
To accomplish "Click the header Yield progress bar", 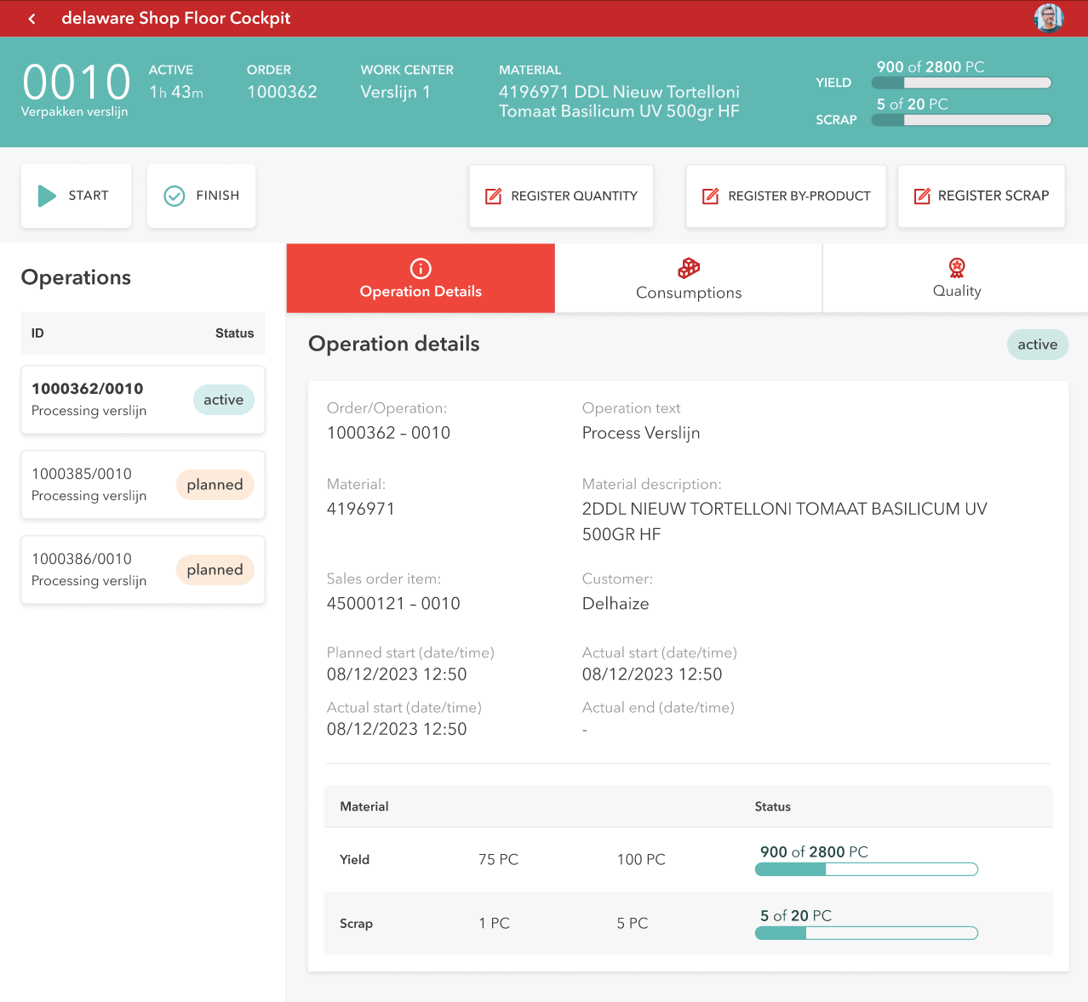I will [x=961, y=83].
